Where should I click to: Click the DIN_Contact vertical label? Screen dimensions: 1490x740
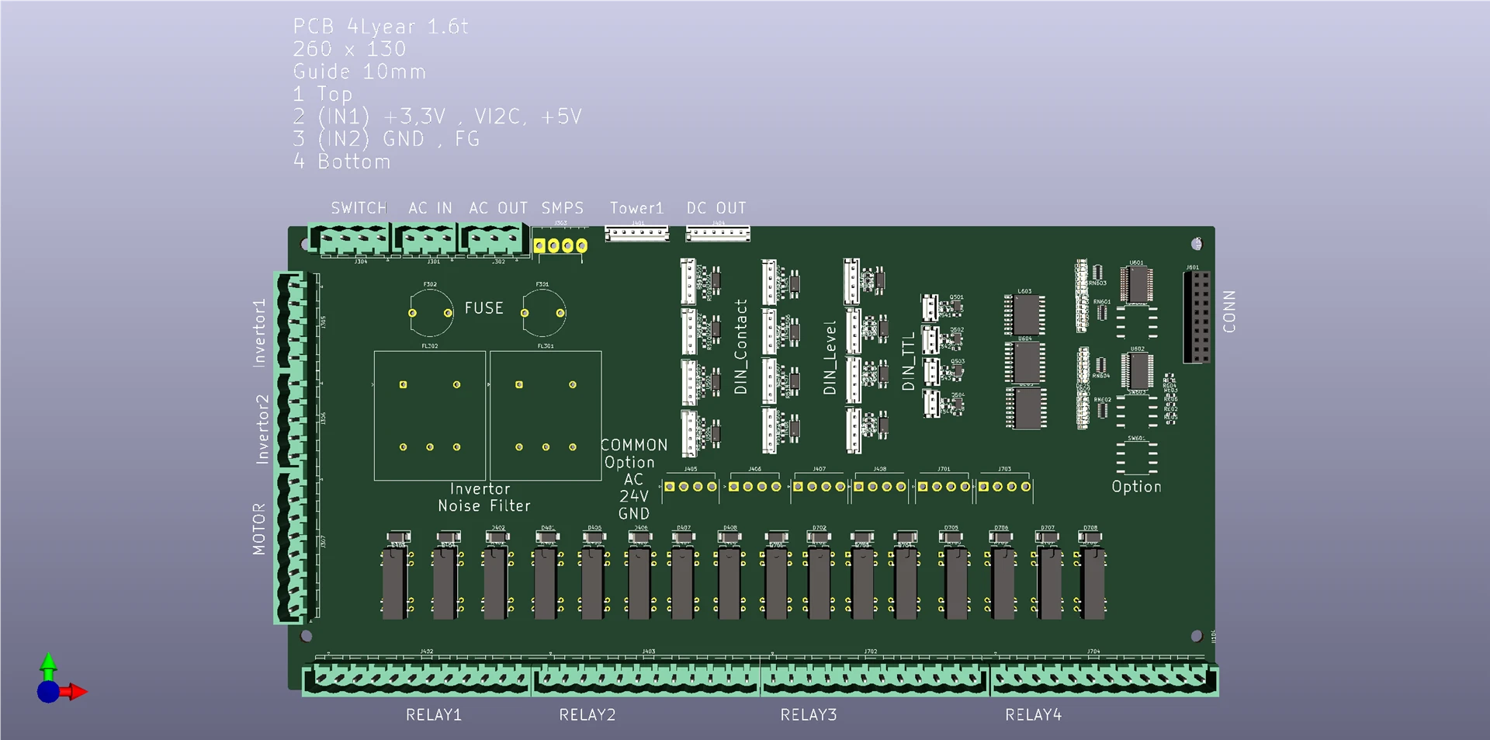pyautogui.click(x=741, y=347)
